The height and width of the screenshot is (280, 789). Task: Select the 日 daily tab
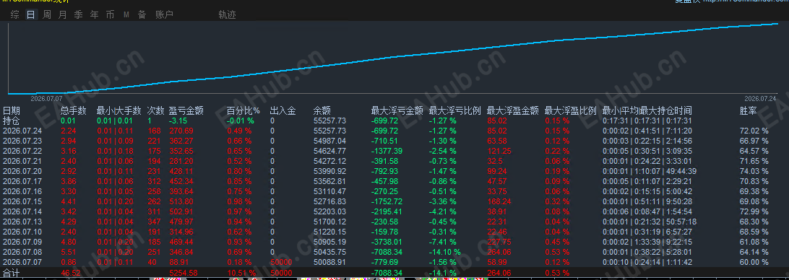[x=31, y=14]
